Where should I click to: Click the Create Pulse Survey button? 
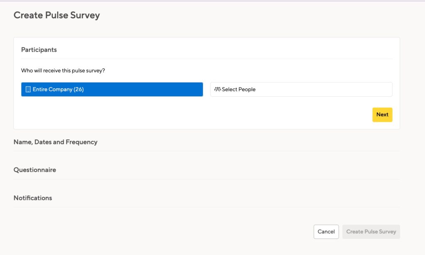[x=371, y=232]
